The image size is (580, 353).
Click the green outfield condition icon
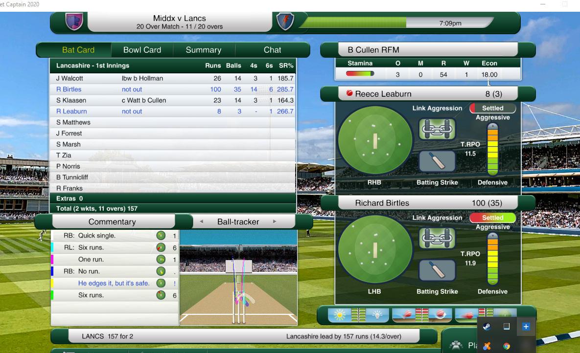pos(505,313)
